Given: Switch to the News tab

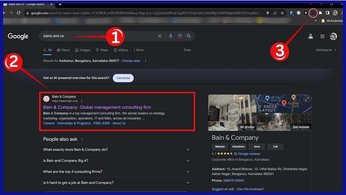Looking at the screenshot, I should [63, 50].
